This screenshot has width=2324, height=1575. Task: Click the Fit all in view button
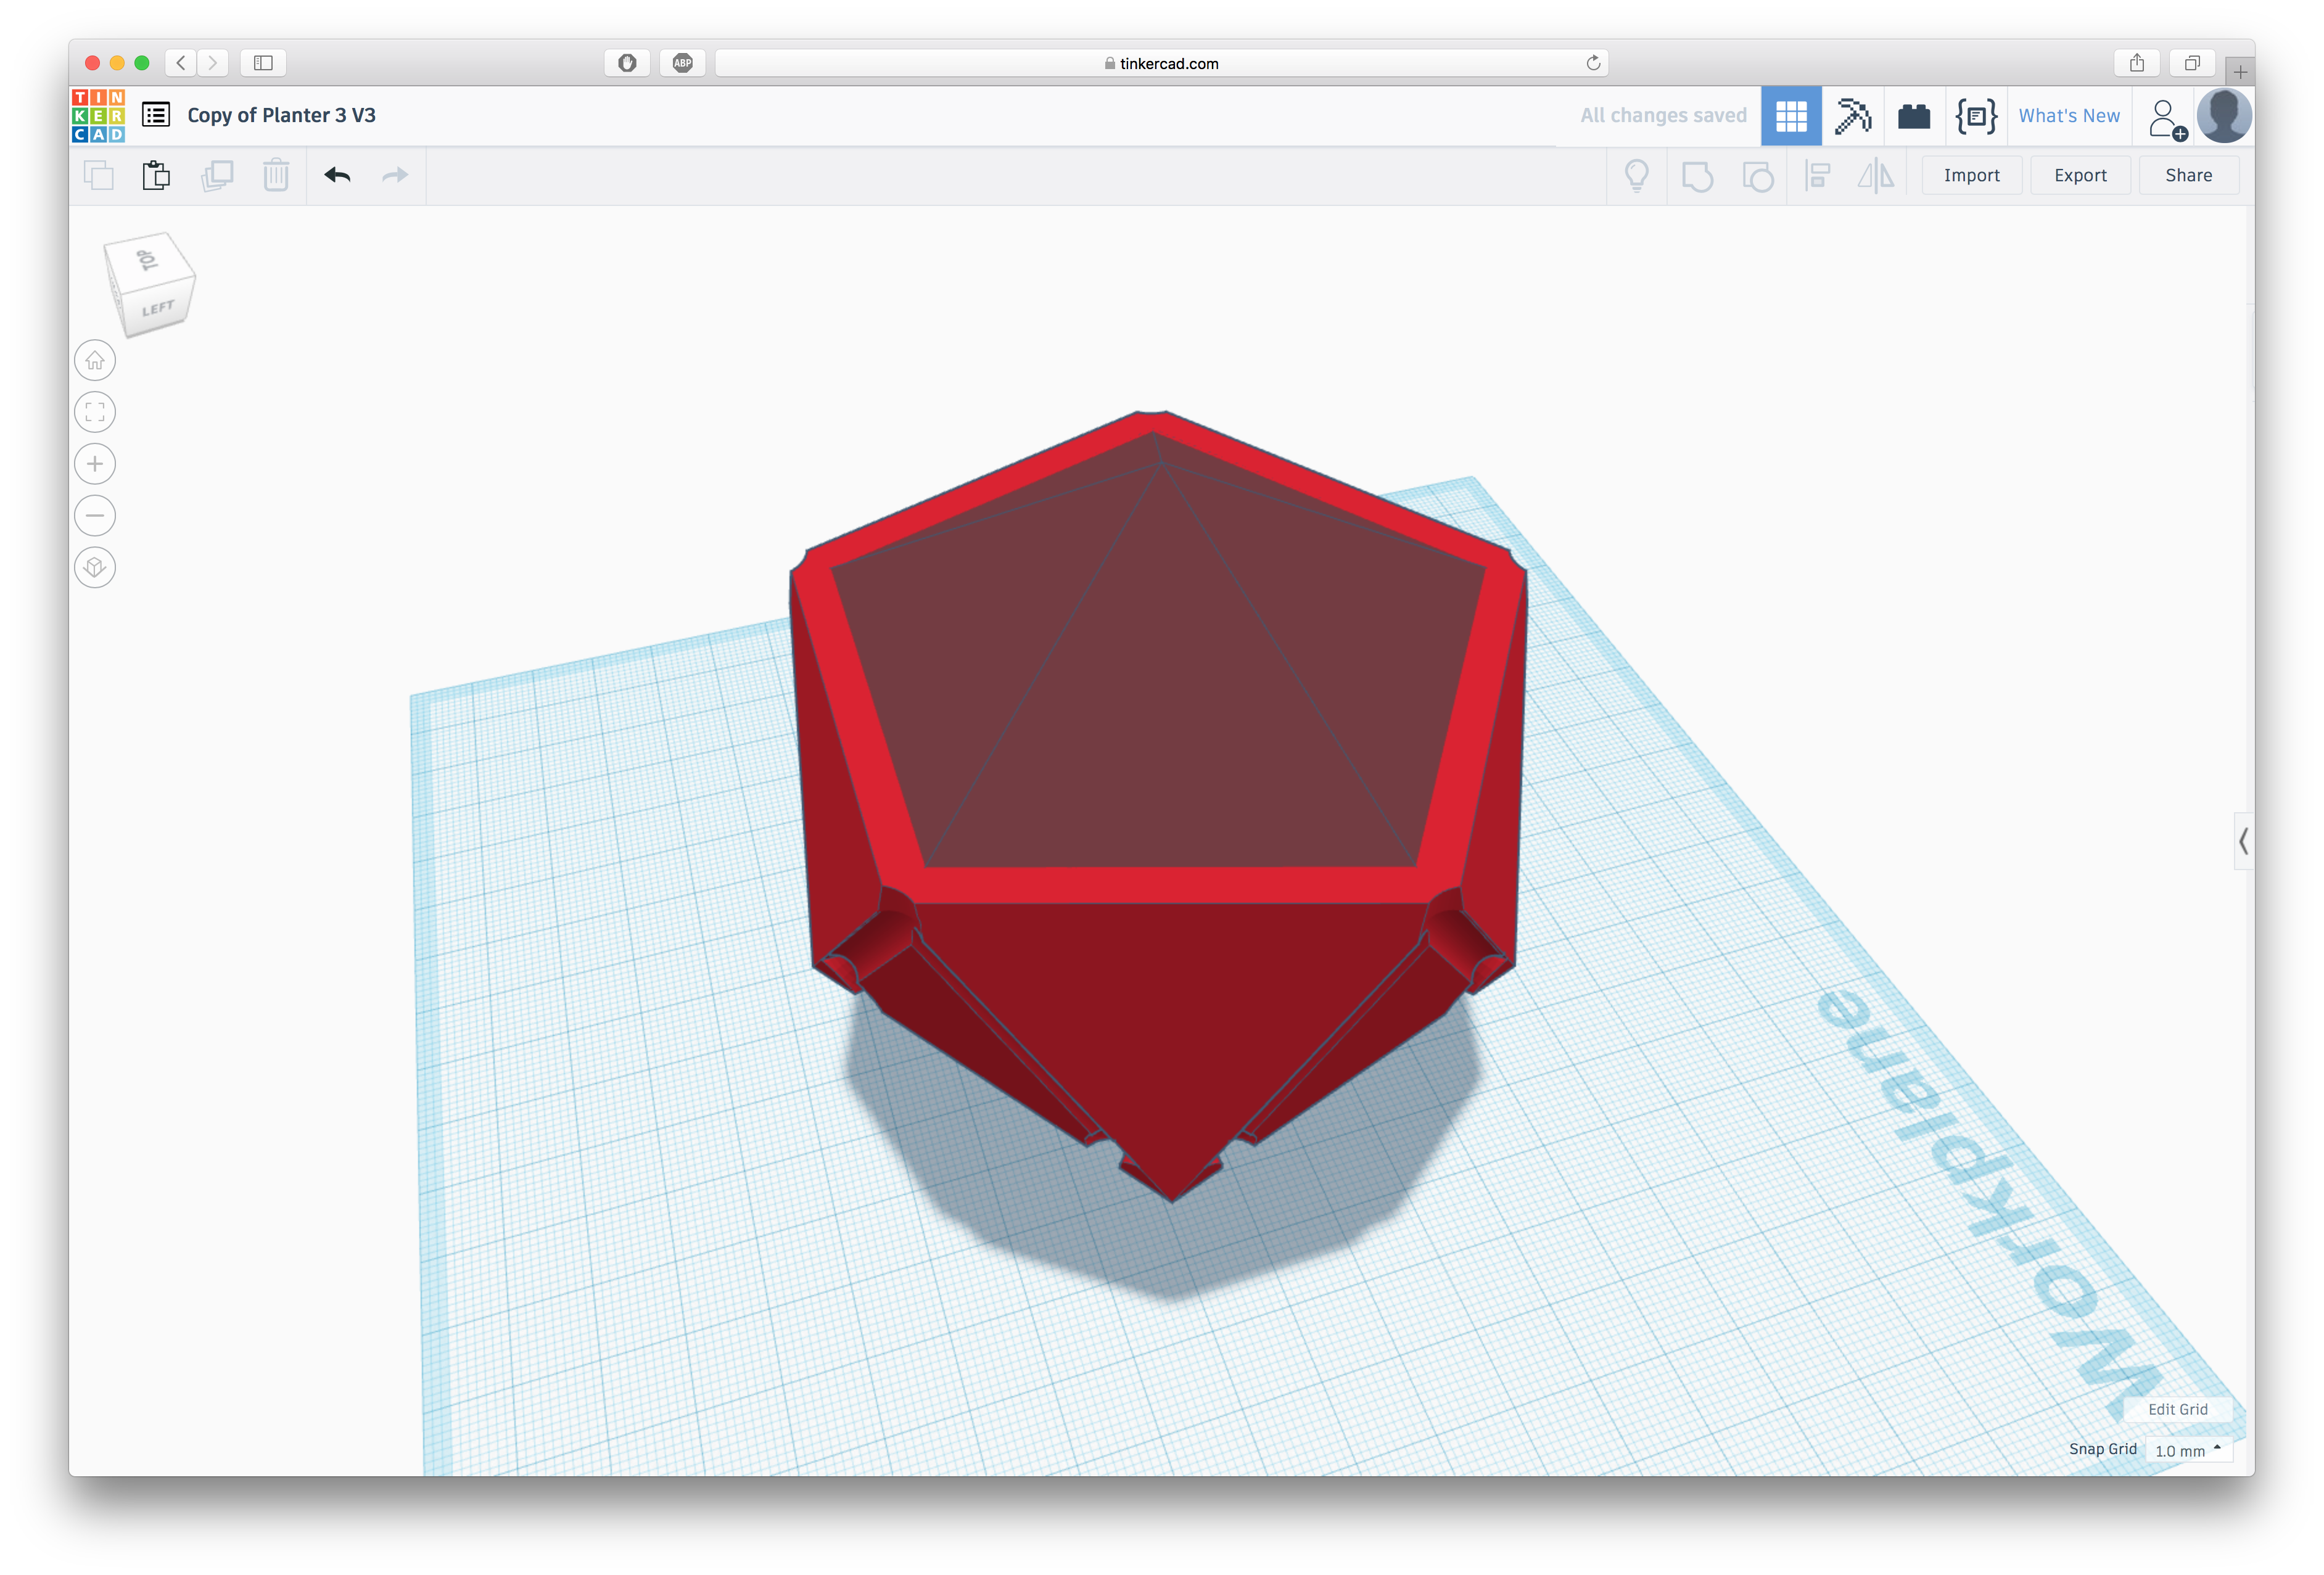95,412
